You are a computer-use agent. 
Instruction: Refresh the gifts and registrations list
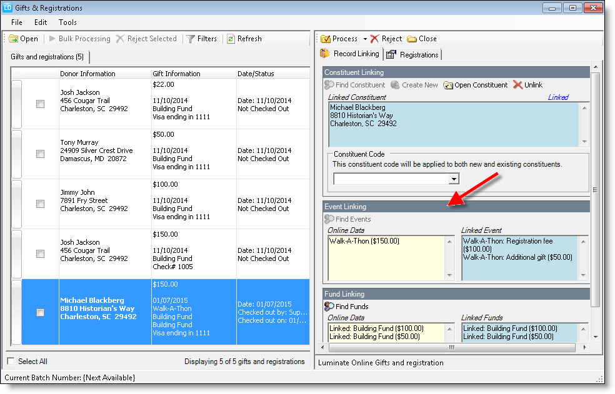231,39
